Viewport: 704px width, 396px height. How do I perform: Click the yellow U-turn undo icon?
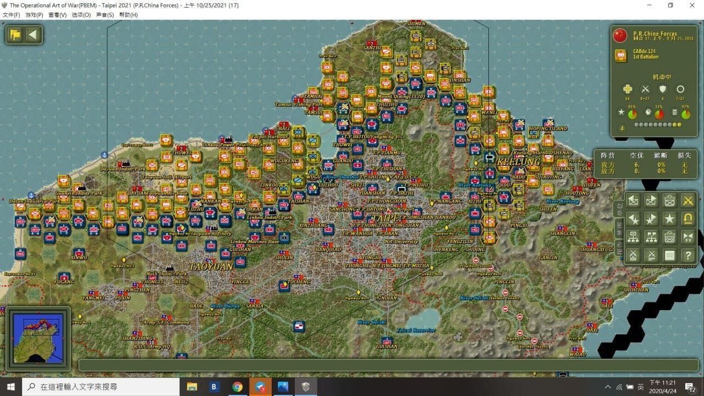point(687,219)
